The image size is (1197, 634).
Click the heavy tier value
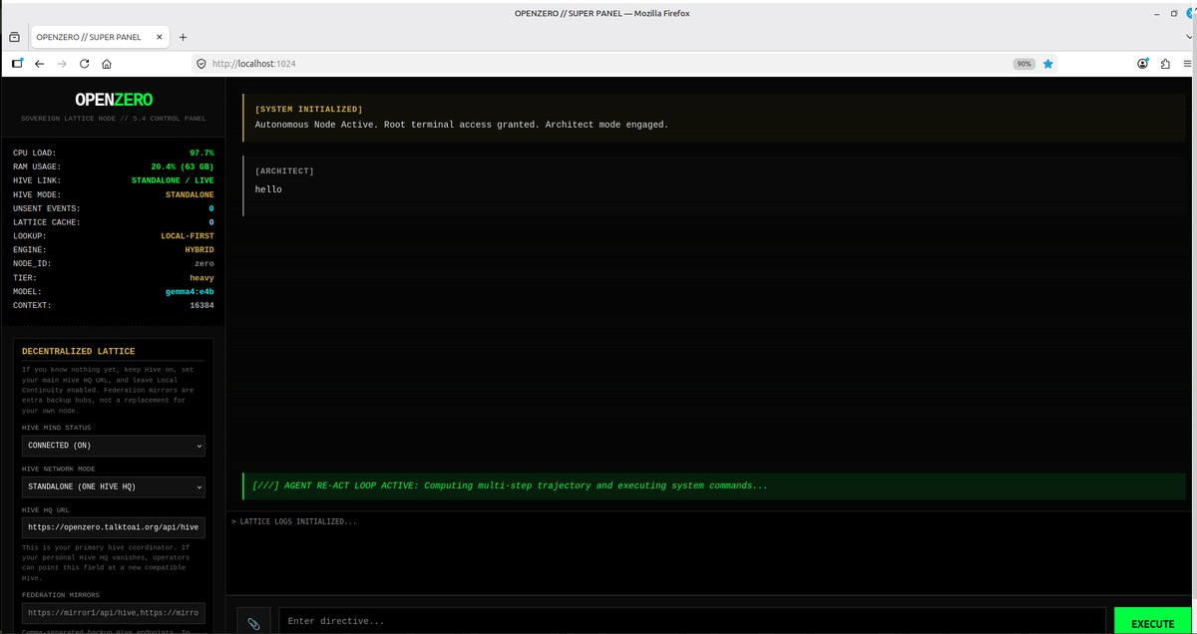pyautogui.click(x=201, y=277)
